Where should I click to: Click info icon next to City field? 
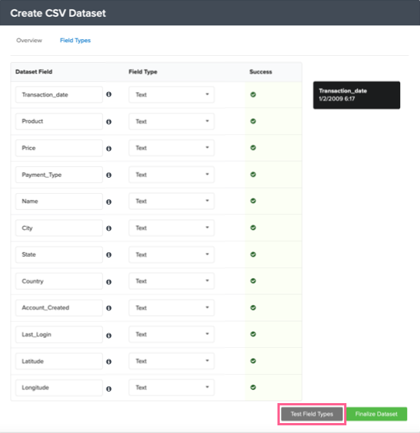109,228
